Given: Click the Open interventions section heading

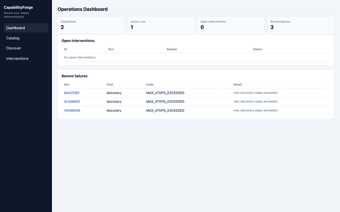Looking at the screenshot, I should (78, 41).
